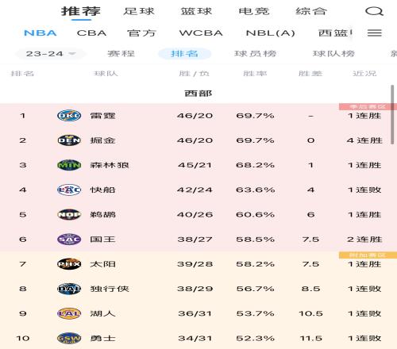Click the 56.7% win rate cell
Screen dimensions: 397x349
click(x=256, y=289)
